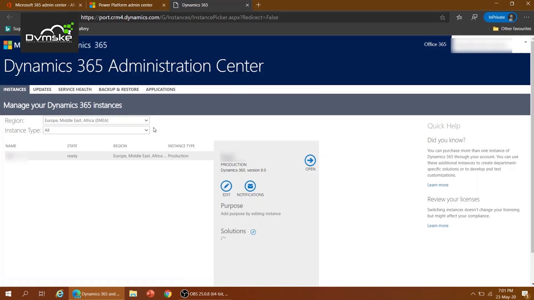The image size is (534, 300).
Task: Add this page to favourites star
Action: [x=442, y=17]
